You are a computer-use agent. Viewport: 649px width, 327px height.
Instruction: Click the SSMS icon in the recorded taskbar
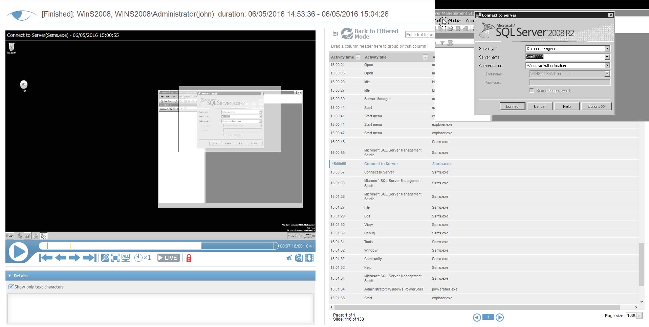click(x=44, y=236)
